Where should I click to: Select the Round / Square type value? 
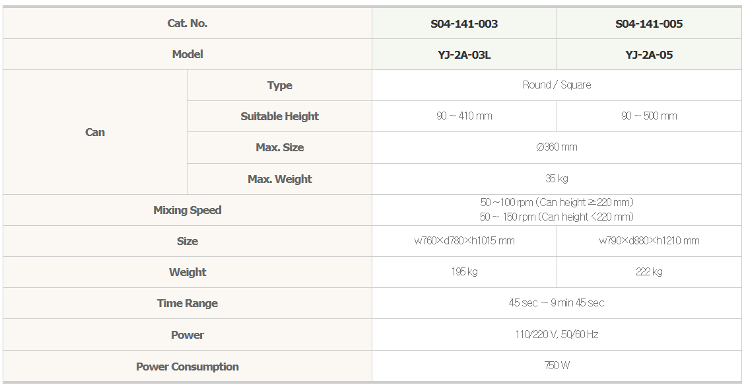tap(557, 85)
